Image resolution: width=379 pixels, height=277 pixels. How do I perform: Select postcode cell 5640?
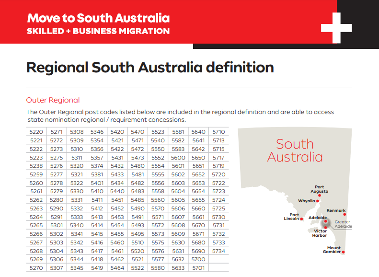(x=198, y=132)
